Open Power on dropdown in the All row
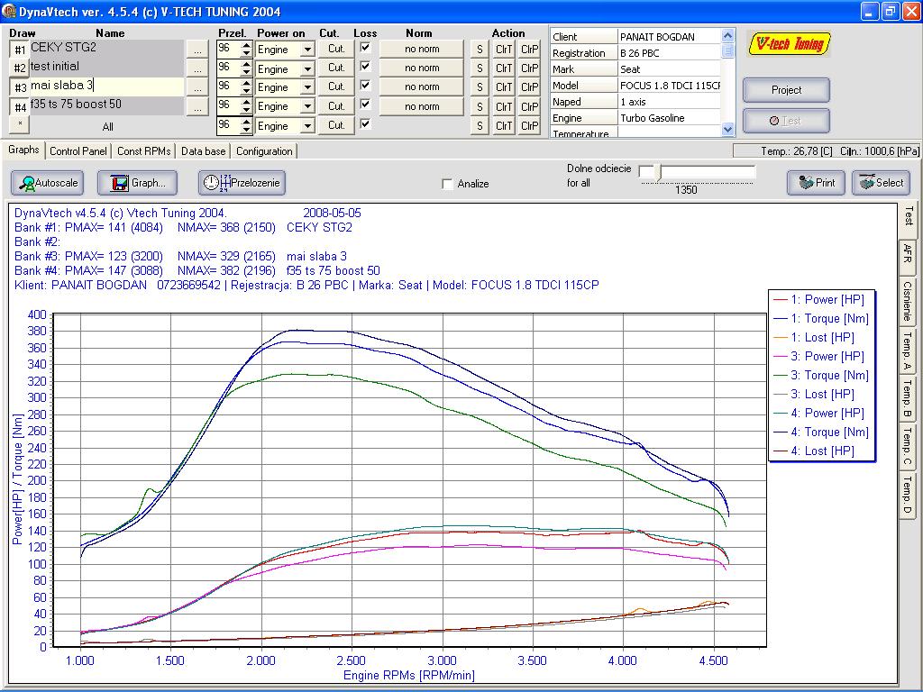Viewport: 923px width, 692px height. pyautogui.click(x=307, y=126)
